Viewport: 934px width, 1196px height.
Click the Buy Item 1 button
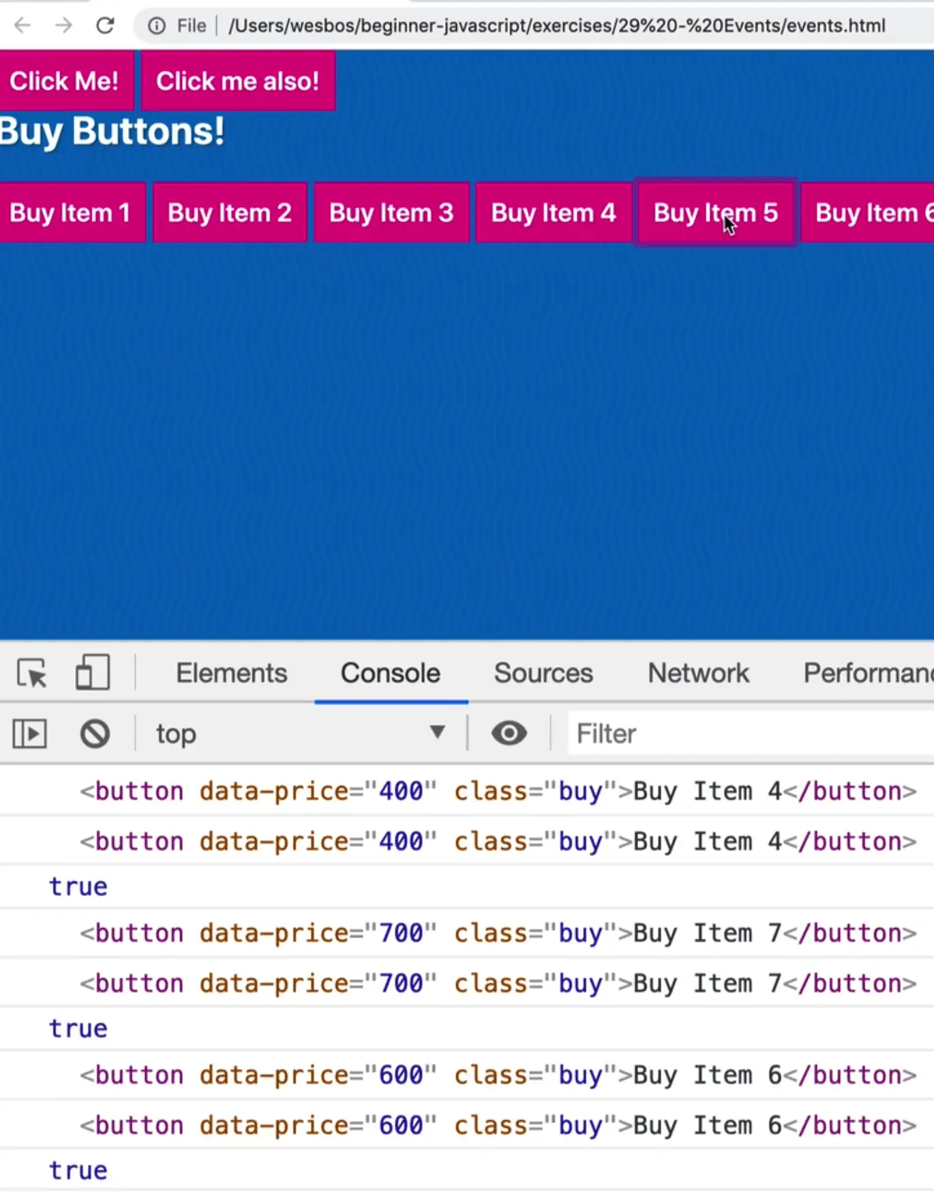click(70, 213)
